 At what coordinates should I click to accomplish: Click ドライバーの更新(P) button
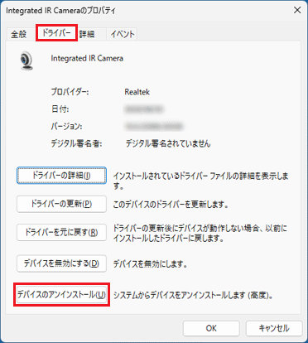pos(61,204)
